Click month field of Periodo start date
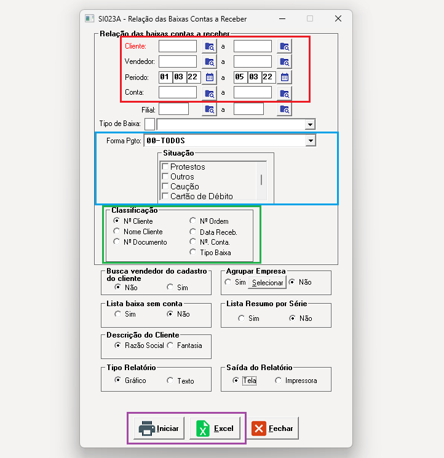This screenshot has height=458, width=444. pyautogui.click(x=180, y=77)
